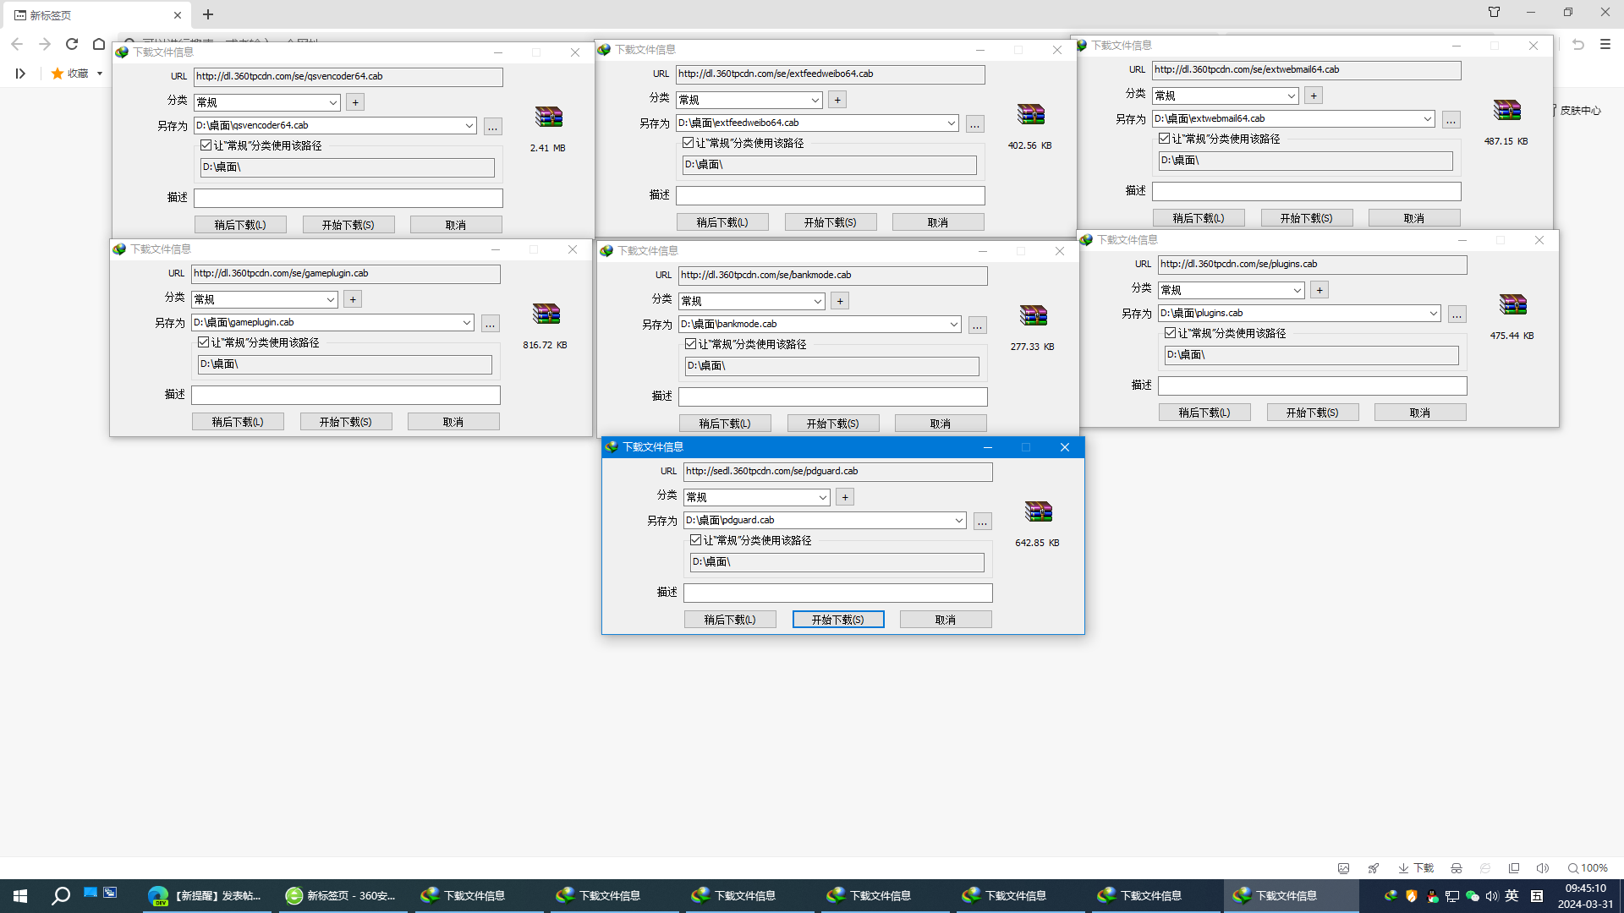Focus description field in pdguard.cab dialog
The width and height of the screenshot is (1624, 913).
tap(838, 593)
